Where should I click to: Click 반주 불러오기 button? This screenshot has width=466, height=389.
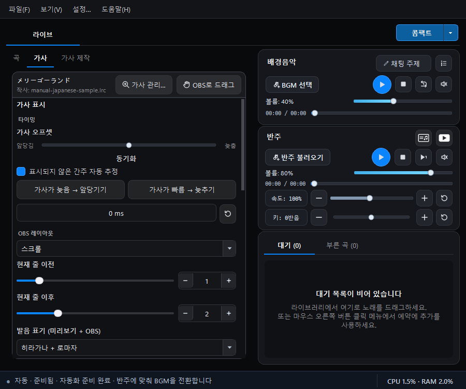tap(298, 157)
